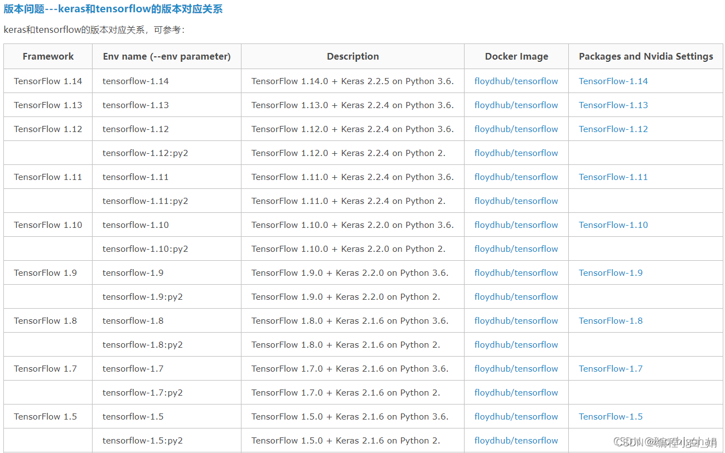Click the 'Packages and Nvidia Settings' header

(646, 56)
